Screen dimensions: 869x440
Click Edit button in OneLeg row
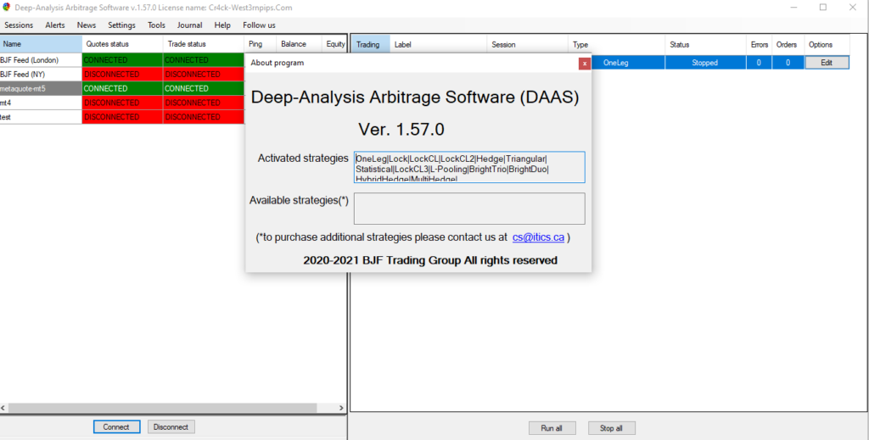pyautogui.click(x=827, y=63)
